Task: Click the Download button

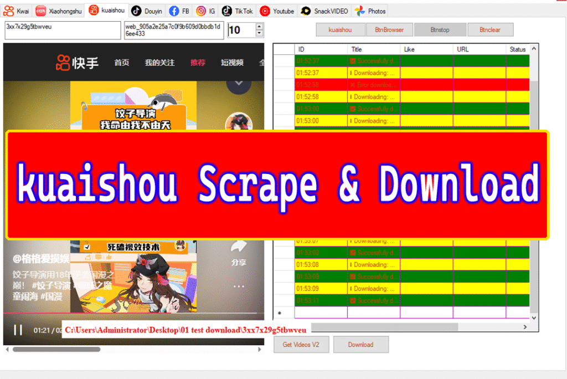Action: [x=361, y=345]
